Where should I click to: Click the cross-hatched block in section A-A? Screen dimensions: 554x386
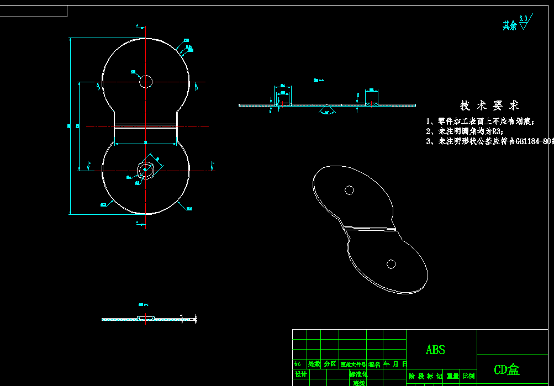pyautogui.click(x=371, y=104)
